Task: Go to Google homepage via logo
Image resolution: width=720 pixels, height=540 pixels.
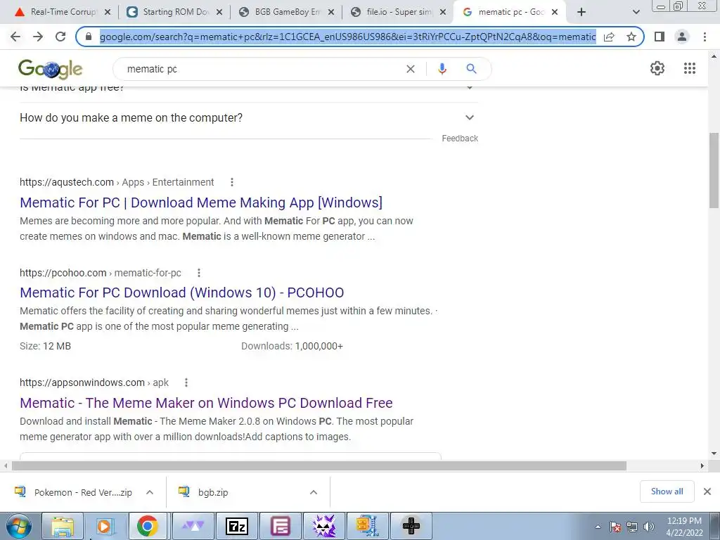Action: (50, 69)
